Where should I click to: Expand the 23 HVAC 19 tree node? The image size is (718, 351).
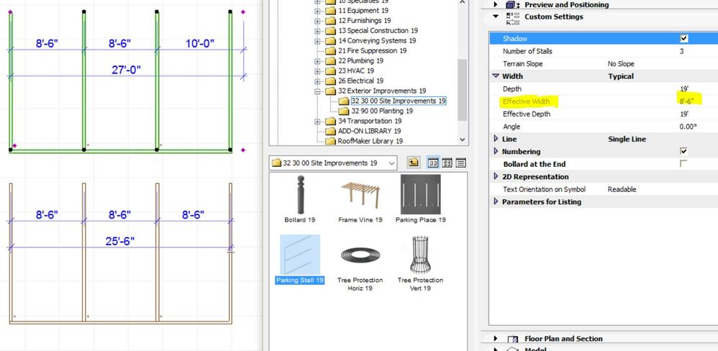(x=317, y=71)
